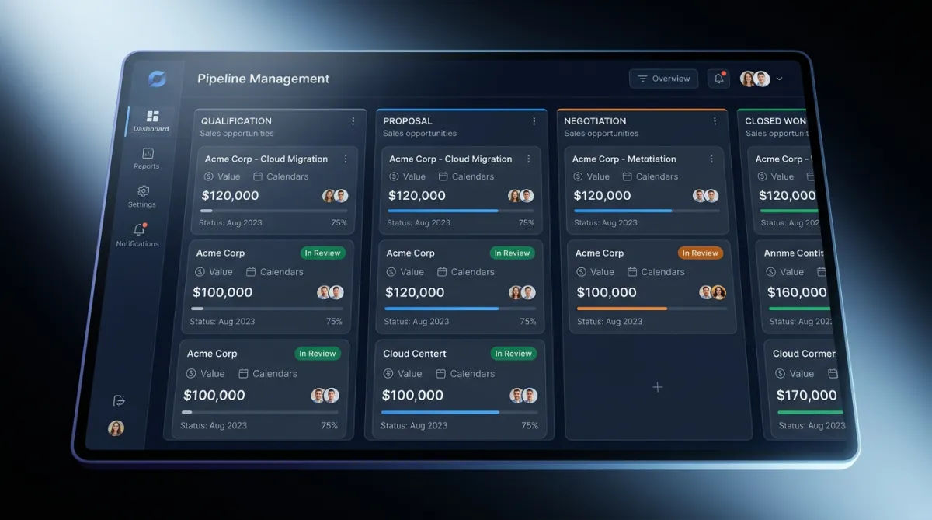This screenshot has width=932, height=520.
Task: Click the $170,000 amount
Action: tap(807, 395)
